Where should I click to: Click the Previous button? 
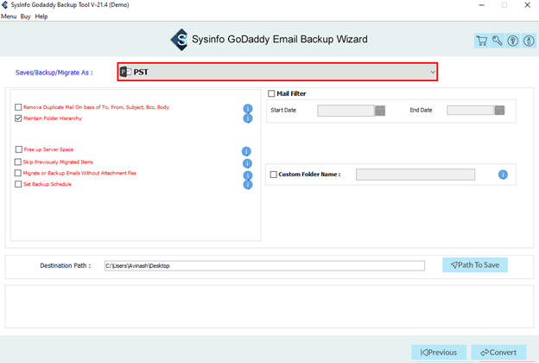click(x=439, y=353)
